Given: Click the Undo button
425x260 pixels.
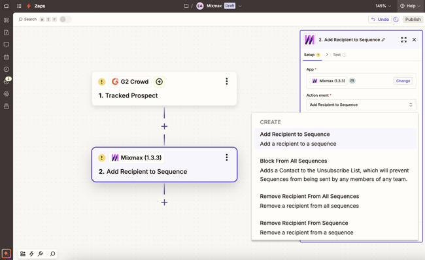Looking at the screenshot, I should point(380,19).
